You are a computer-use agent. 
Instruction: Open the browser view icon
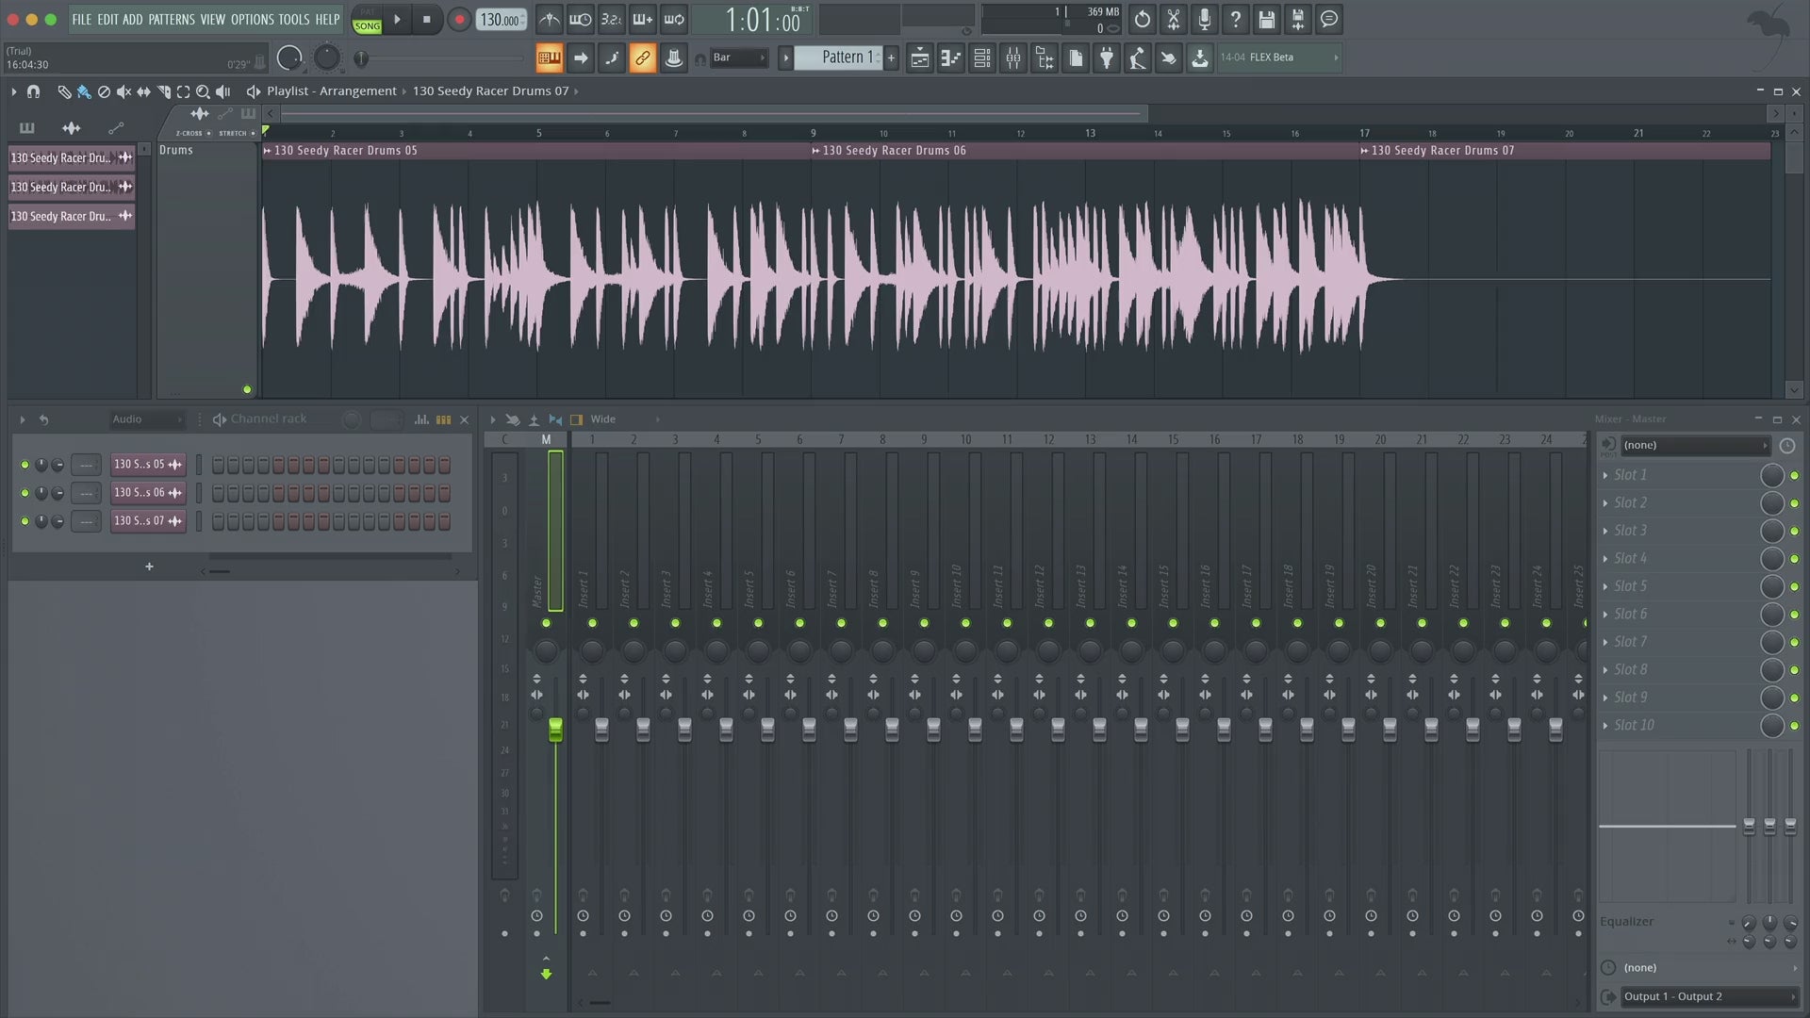coord(1045,58)
